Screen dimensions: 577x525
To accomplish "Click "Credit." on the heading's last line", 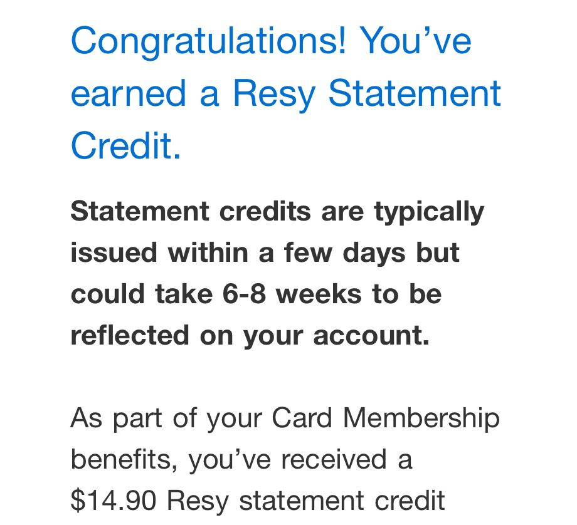I will click(125, 145).
